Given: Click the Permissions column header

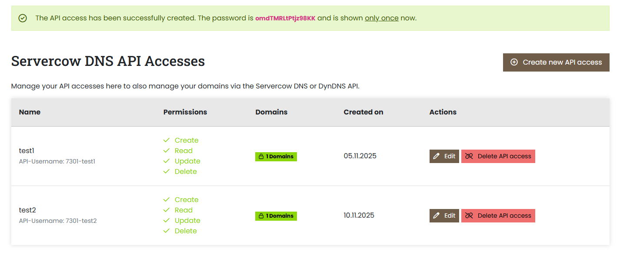Looking at the screenshot, I should (x=185, y=112).
